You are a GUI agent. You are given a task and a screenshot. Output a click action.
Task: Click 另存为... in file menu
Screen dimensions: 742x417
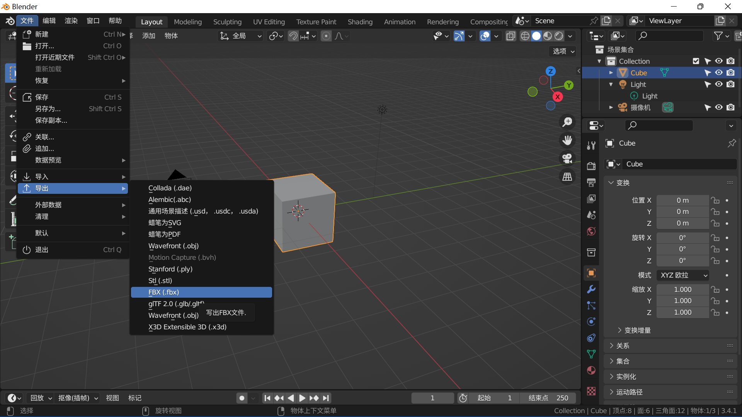click(73, 109)
